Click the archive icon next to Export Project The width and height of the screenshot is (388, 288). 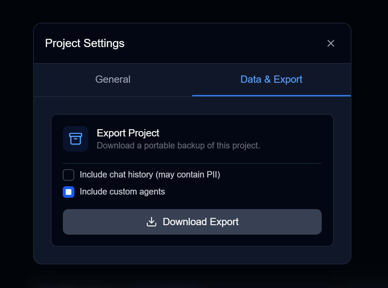[75, 139]
